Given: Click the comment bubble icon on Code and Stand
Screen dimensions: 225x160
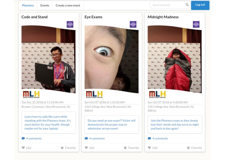Looking at the screenshot, I should (x=23, y=138).
